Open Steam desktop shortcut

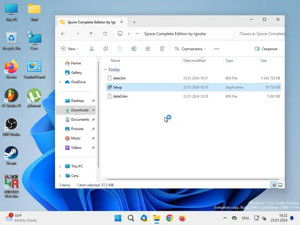11,155
